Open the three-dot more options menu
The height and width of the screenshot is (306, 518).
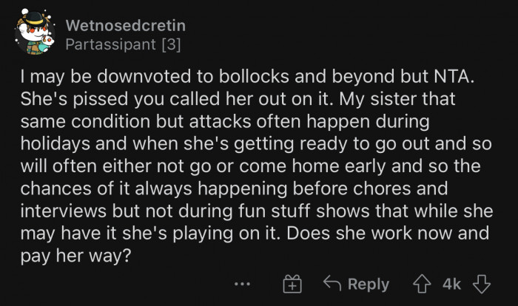[242, 284]
